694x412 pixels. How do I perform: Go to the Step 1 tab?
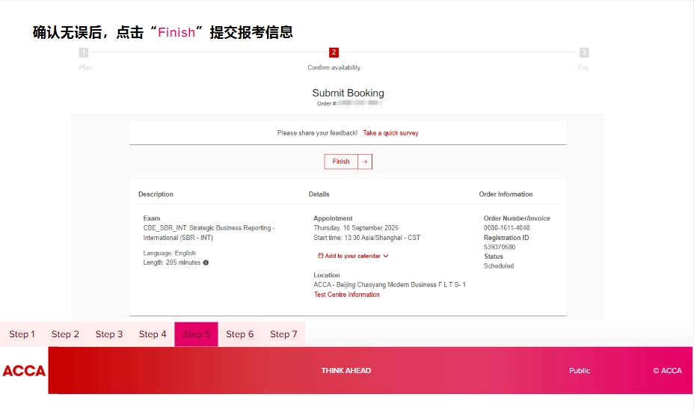pyautogui.click(x=22, y=334)
